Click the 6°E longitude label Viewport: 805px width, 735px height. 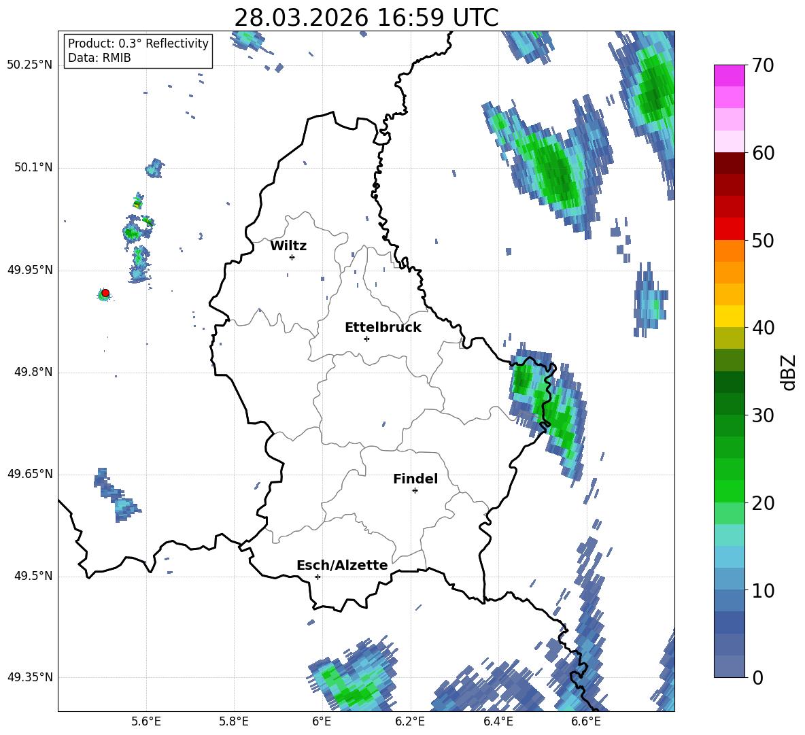click(322, 721)
